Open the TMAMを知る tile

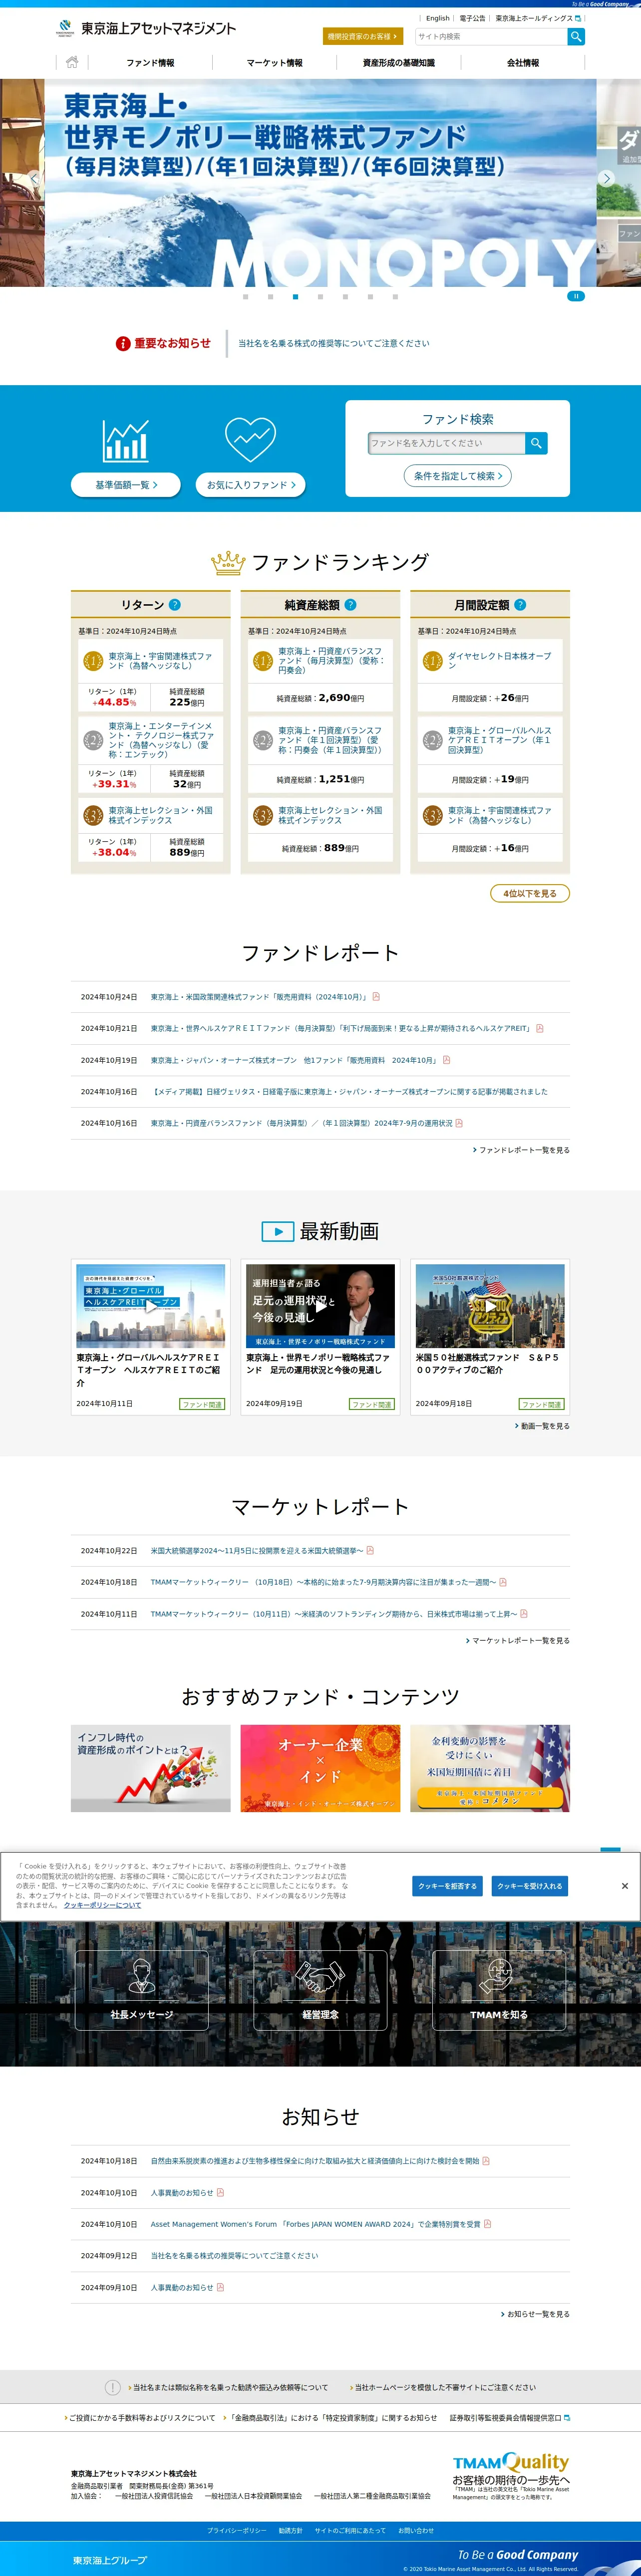499,1990
